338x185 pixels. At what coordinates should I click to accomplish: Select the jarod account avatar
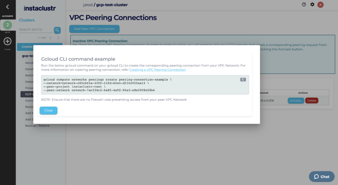coord(8,25)
